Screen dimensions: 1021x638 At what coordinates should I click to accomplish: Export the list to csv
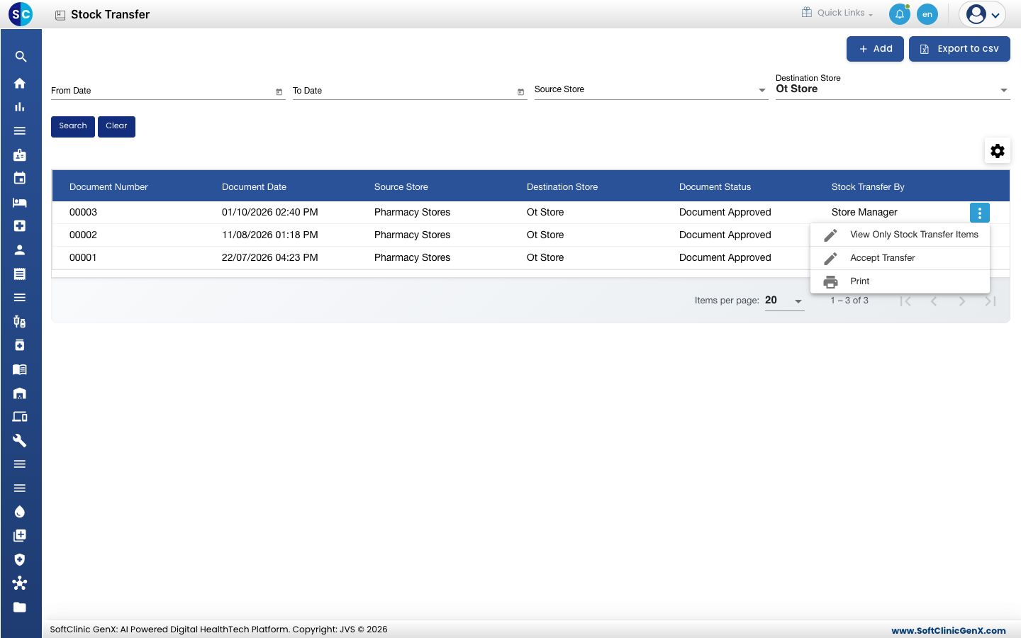[959, 49]
